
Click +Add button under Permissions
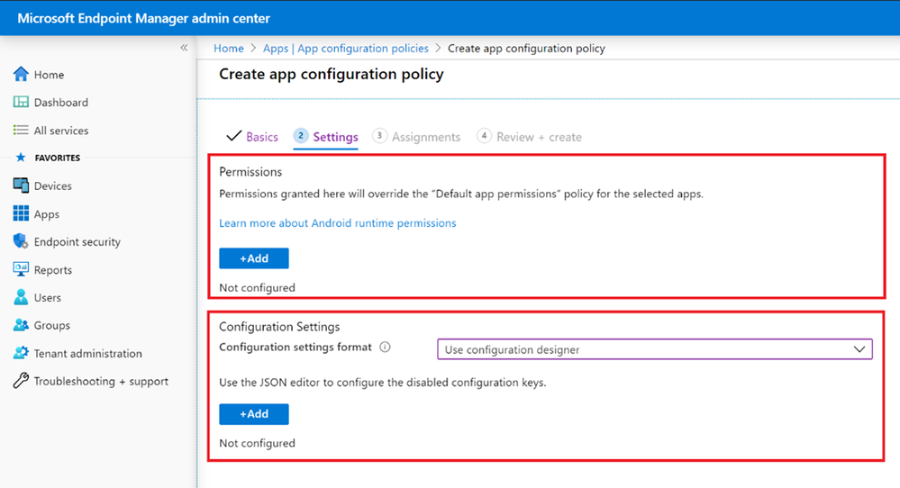tap(254, 258)
